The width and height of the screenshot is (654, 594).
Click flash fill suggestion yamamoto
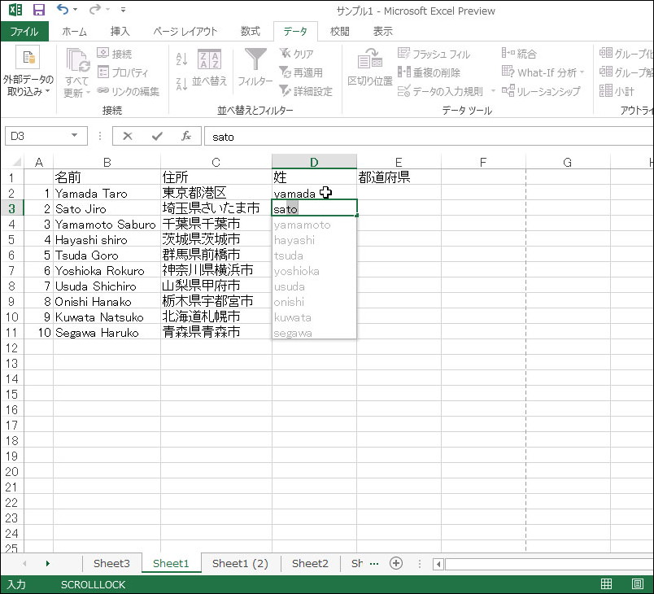(314, 225)
